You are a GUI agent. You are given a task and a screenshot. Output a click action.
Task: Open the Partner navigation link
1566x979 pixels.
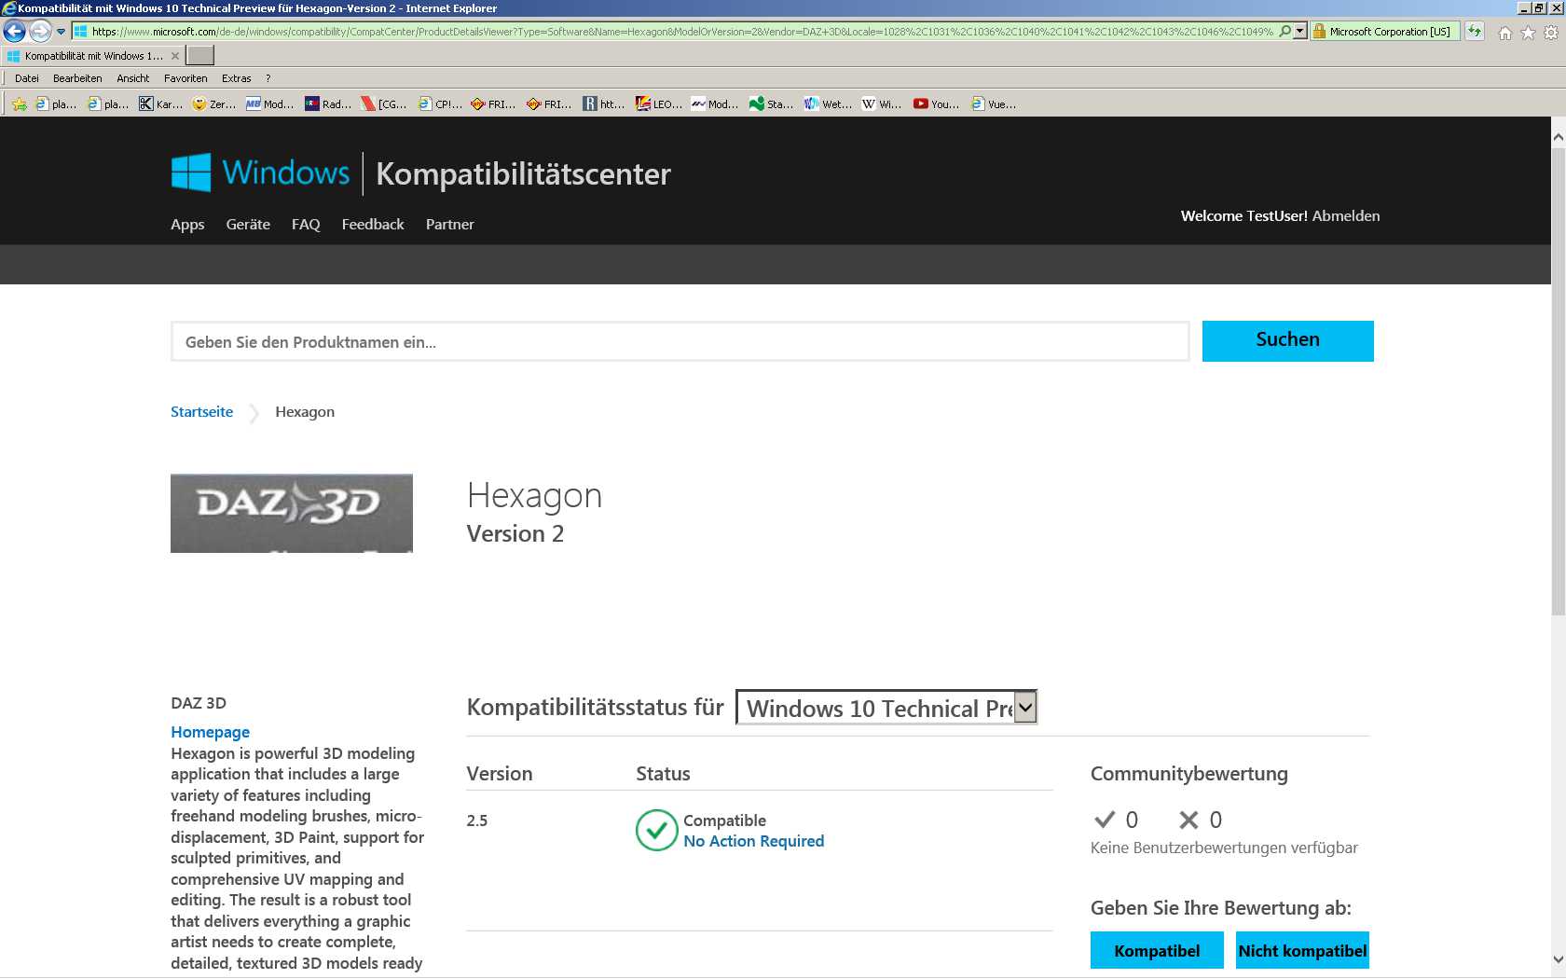point(450,224)
